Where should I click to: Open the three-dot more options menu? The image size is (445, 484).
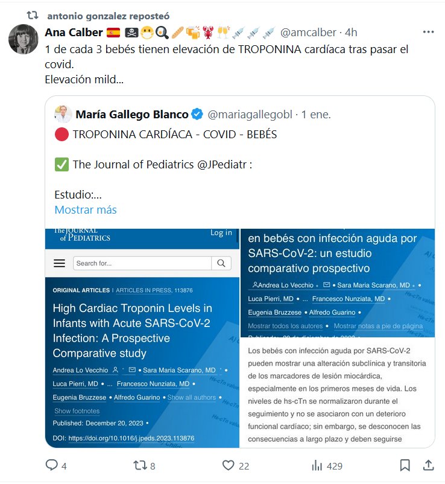(428, 32)
